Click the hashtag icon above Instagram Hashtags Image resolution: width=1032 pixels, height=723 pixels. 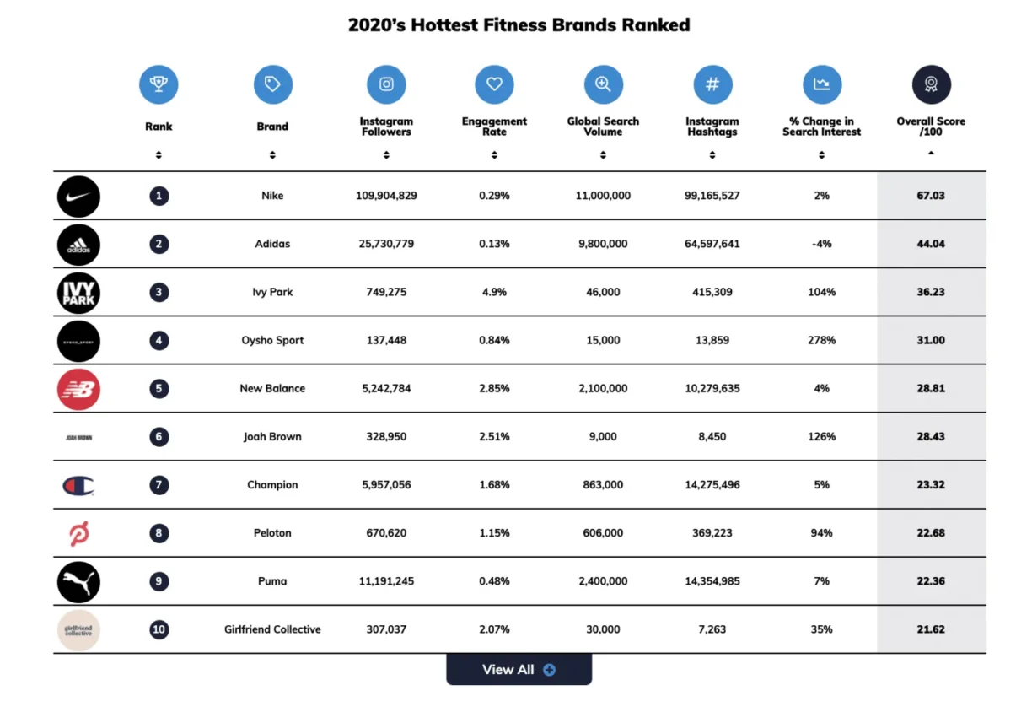(712, 84)
